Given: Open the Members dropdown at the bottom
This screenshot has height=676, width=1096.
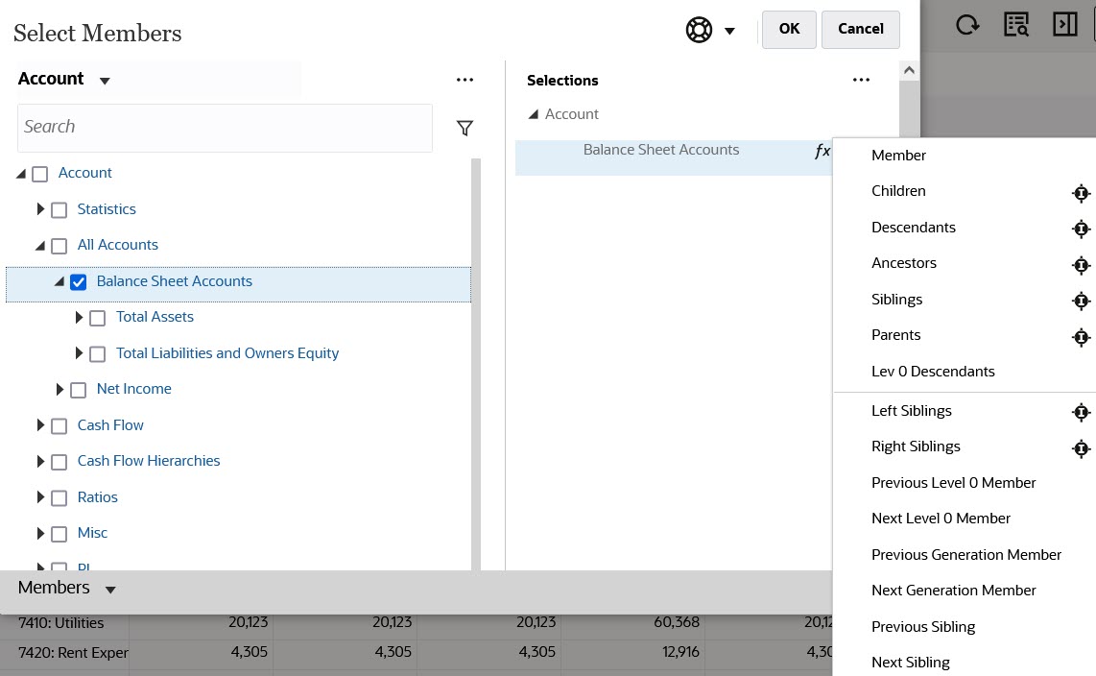Looking at the screenshot, I should (110, 588).
